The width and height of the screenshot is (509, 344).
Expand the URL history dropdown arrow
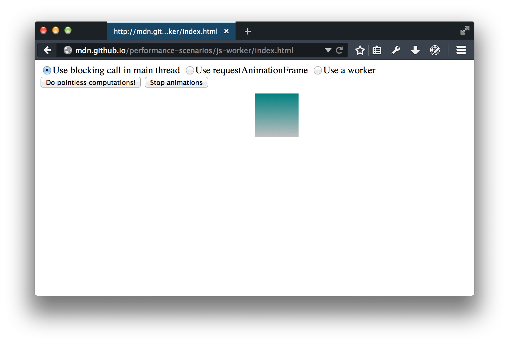[328, 50]
